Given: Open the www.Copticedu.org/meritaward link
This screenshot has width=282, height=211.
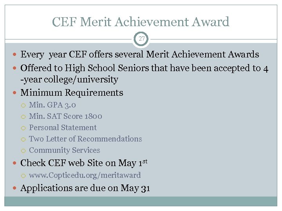Looking at the screenshot, I should [85, 175].
